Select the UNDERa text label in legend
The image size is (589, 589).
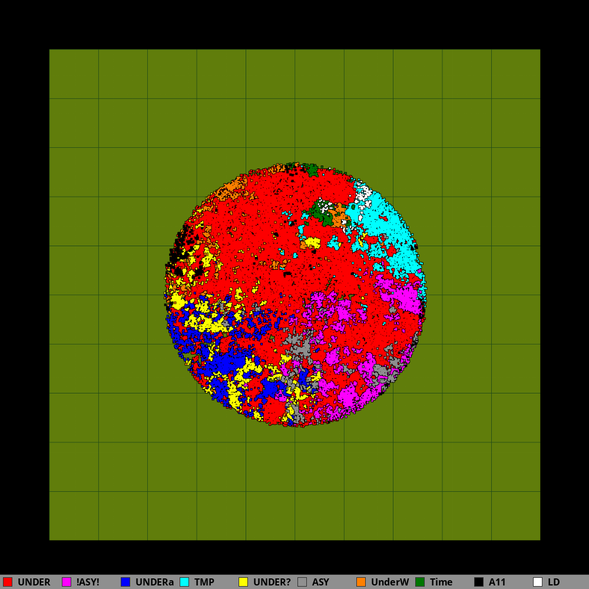click(x=154, y=582)
